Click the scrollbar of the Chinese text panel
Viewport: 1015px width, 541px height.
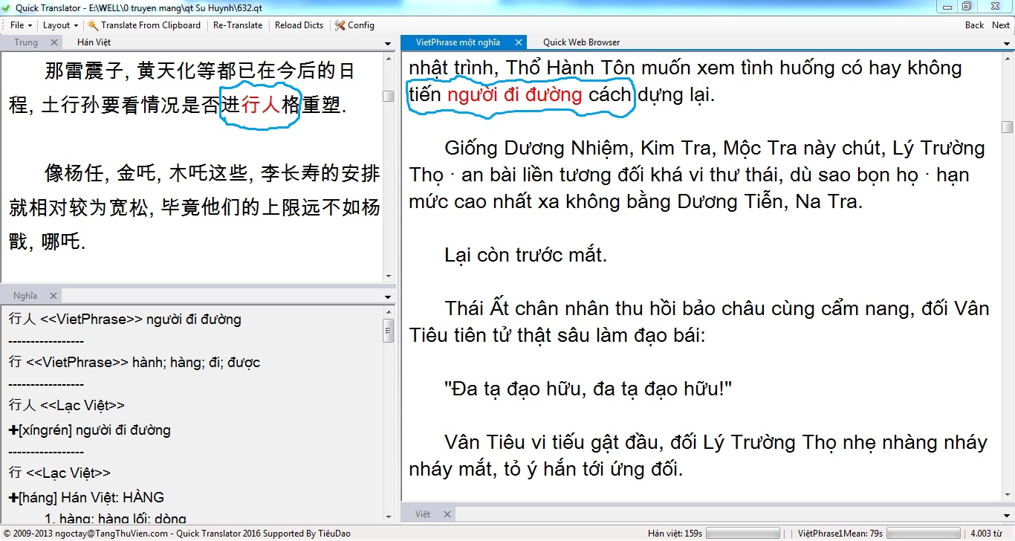389,97
